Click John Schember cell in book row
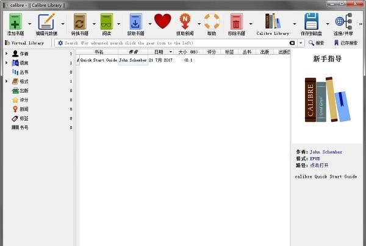Screen dimensions: 366x246 pyautogui.click(x=133, y=60)
